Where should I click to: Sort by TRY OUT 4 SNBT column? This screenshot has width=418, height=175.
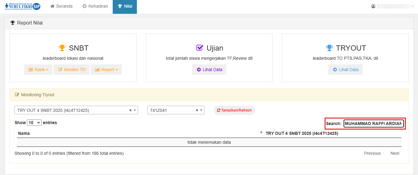coord(302,133)
